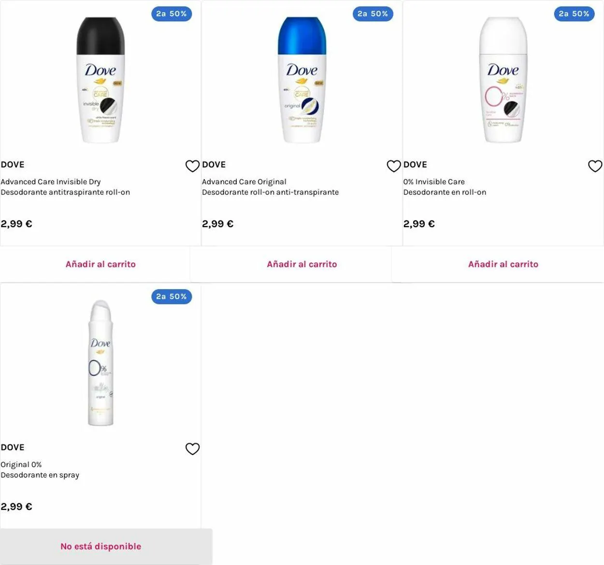The height and width of the screenshot is (565, 604).
Task: Open the '0% Invisible Care' product title
Action: (x=434, y=182)
